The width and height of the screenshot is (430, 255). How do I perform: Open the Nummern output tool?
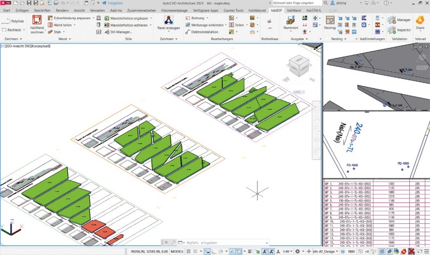(x=291, y=22)
